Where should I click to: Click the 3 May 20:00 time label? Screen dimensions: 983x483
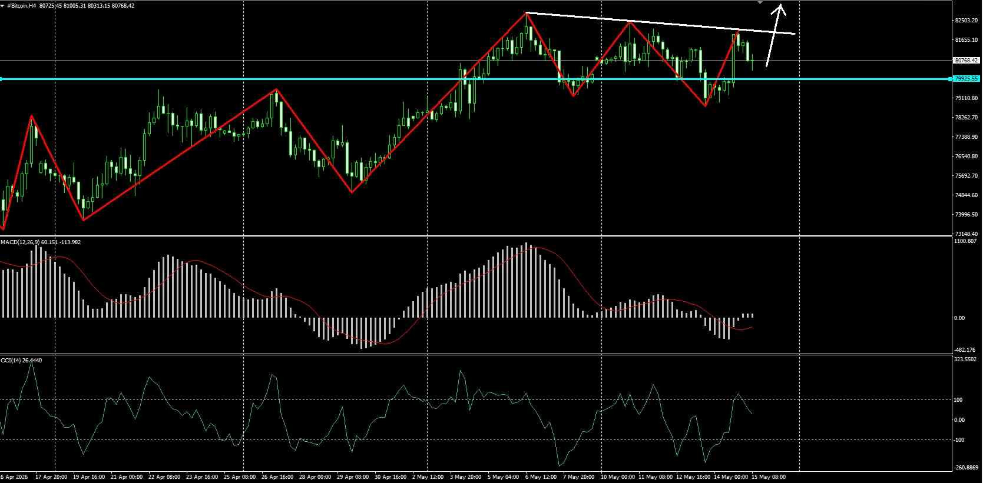click(x=465, y=477)
